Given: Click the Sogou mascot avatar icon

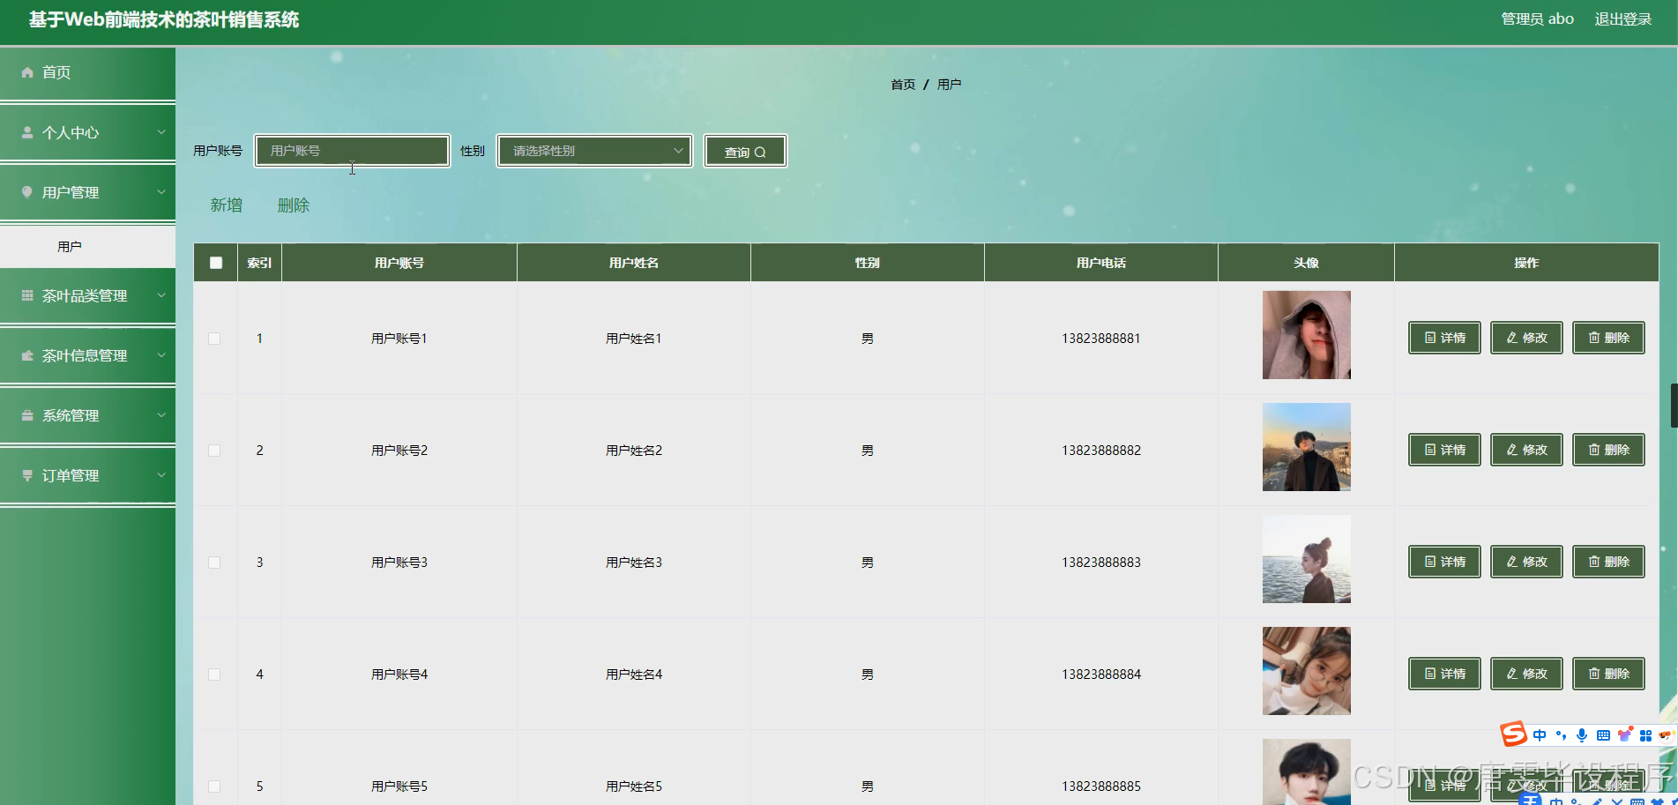Looking at the screenshot, I should coord(1666,734).
